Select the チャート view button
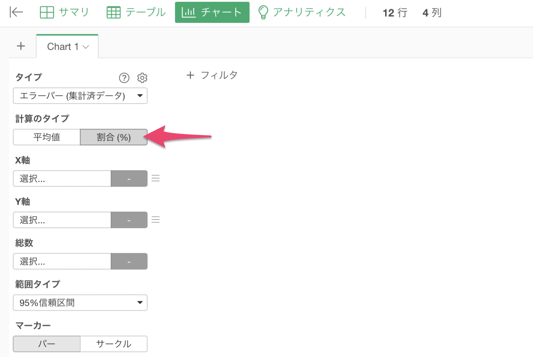Image resolution: width=533 pixels, height=357 pixels. click(x=212, y=12)
